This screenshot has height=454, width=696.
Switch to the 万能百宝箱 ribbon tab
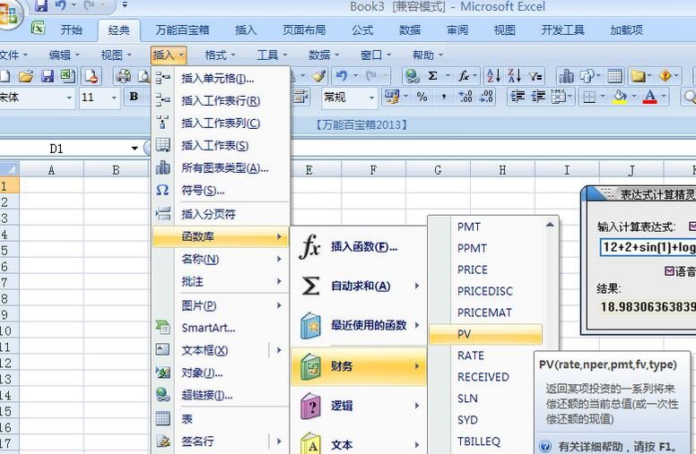click(x=182, y=30)
